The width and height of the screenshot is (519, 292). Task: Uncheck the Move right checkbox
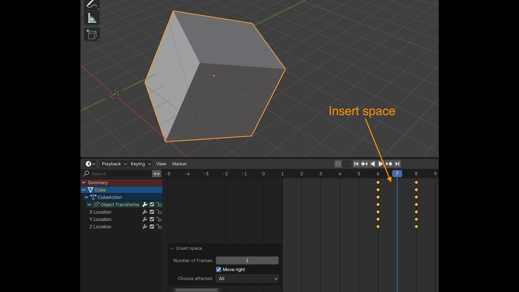(219, 270)
